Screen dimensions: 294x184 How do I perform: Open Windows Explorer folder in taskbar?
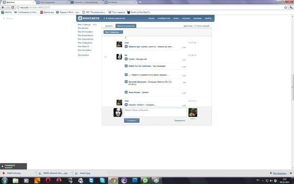point(16,181)
